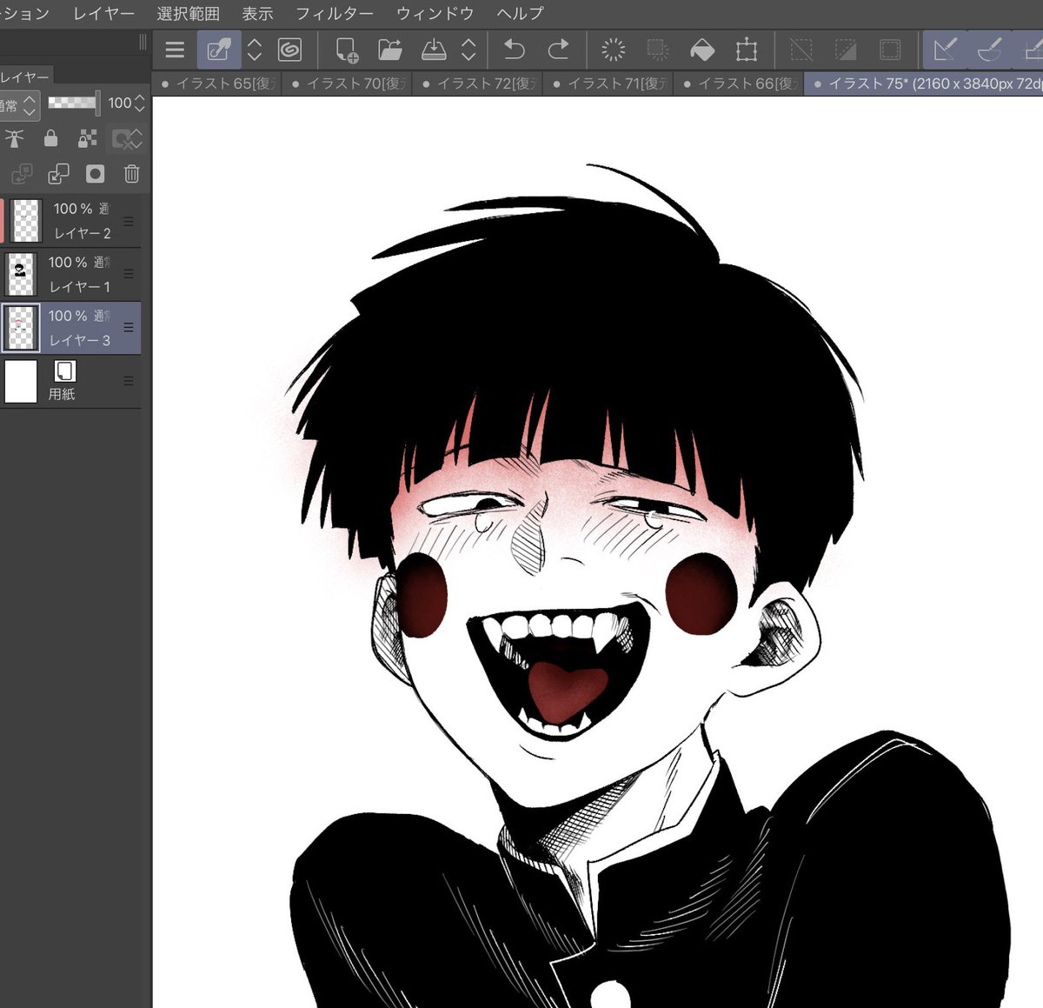The height and width of the screenshot is (1008, 1043).
Task: Switch to the イラスト65 canvas tab
Action: point(217,83)
